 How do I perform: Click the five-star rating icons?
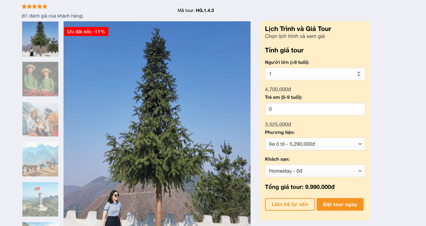[x=34, y=6]
